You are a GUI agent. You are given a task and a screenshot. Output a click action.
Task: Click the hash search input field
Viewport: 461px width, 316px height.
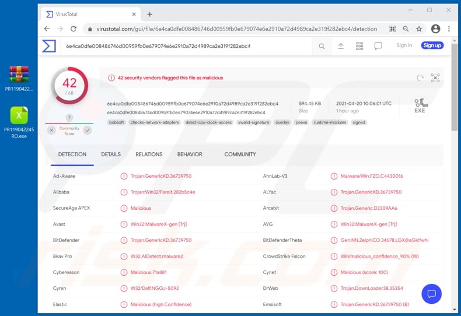point(187,46)
